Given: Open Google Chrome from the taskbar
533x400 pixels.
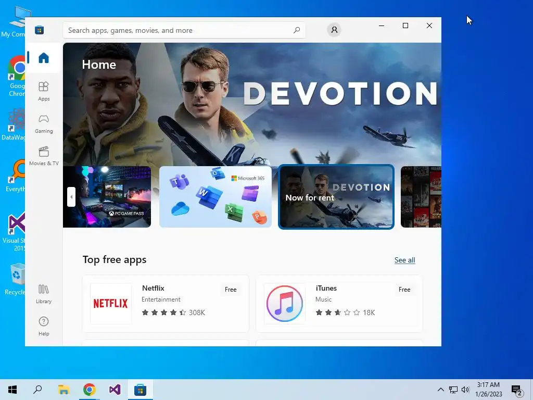Looking at the screenshot, I should (x=90, y=390).
